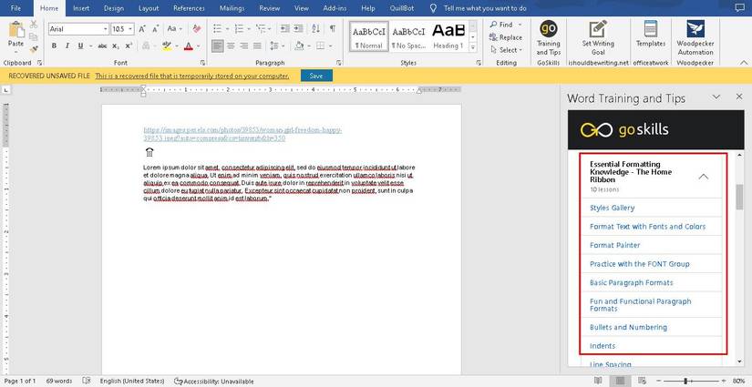Insert a numbered list
This screenshot has height=387, width=752.
pyautogui.click(x=239, y=29)
